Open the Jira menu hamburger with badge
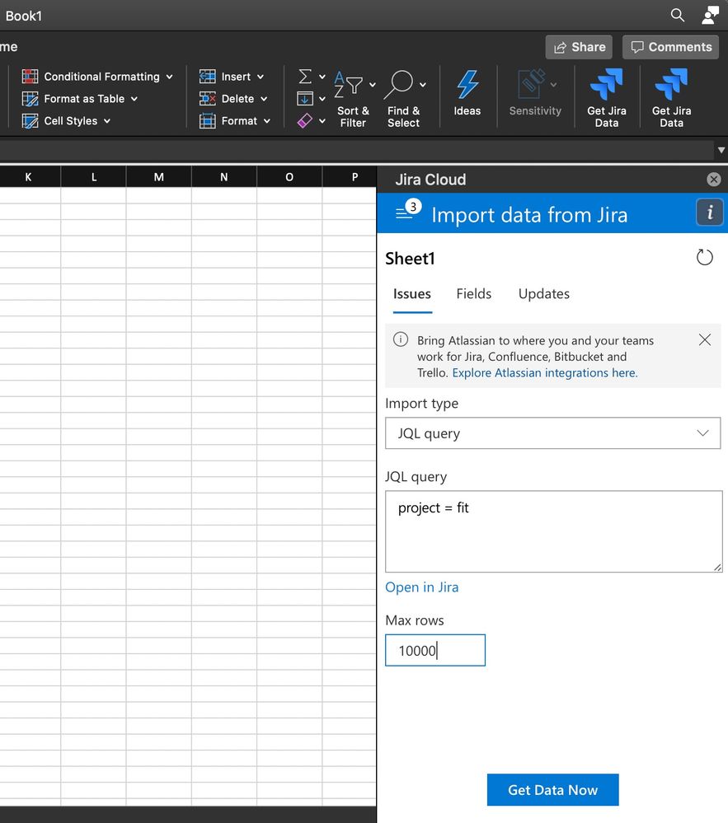The height and width of the screenshot is (823, 728). [x=408, y=211]
